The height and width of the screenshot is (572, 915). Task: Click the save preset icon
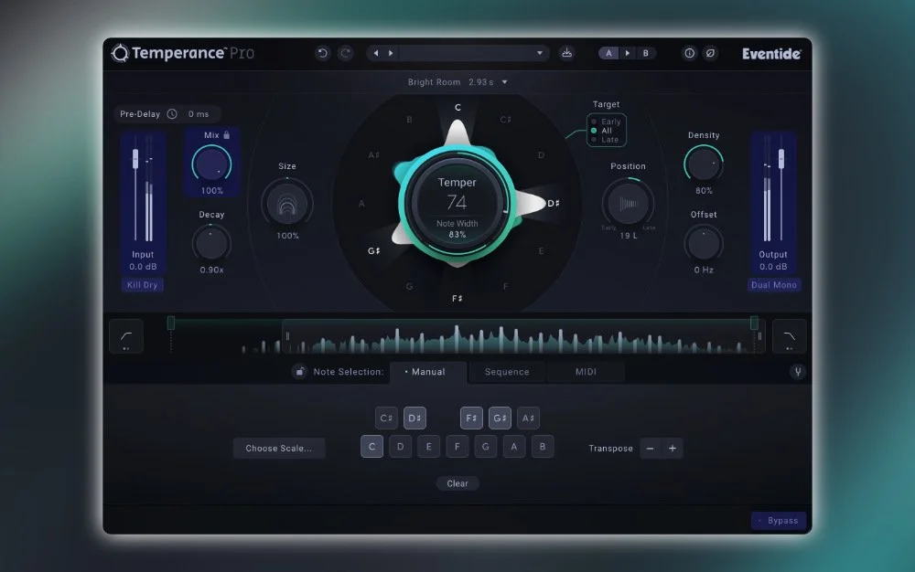(x=566, y=53)
